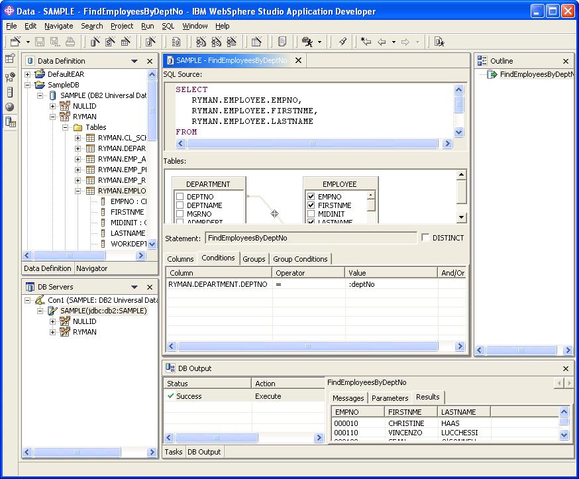Image resolution: width=579 pixels, height=479 pixels.
Task: Click the Statement name input field
Action: click(311, 238)
